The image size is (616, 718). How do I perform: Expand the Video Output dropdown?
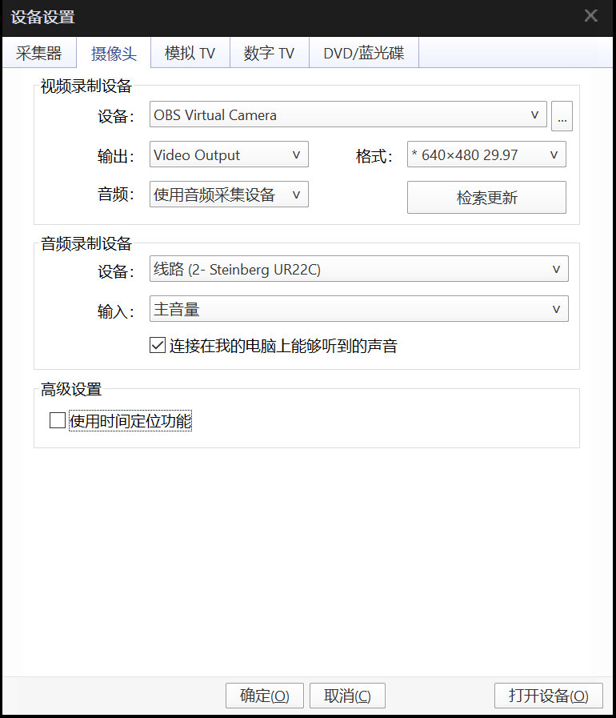pyautogui.click(x=229, y=154)
